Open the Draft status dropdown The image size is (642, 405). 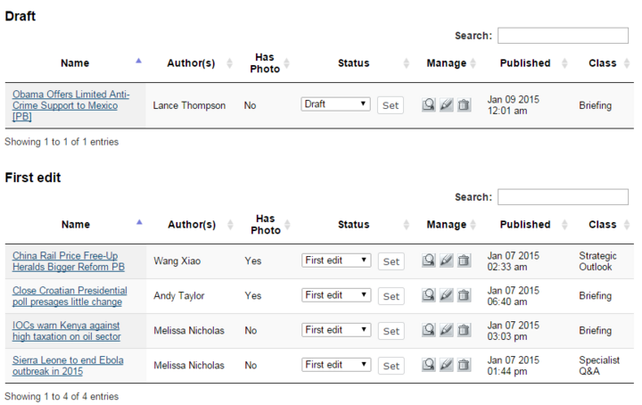tap(335, 104)
